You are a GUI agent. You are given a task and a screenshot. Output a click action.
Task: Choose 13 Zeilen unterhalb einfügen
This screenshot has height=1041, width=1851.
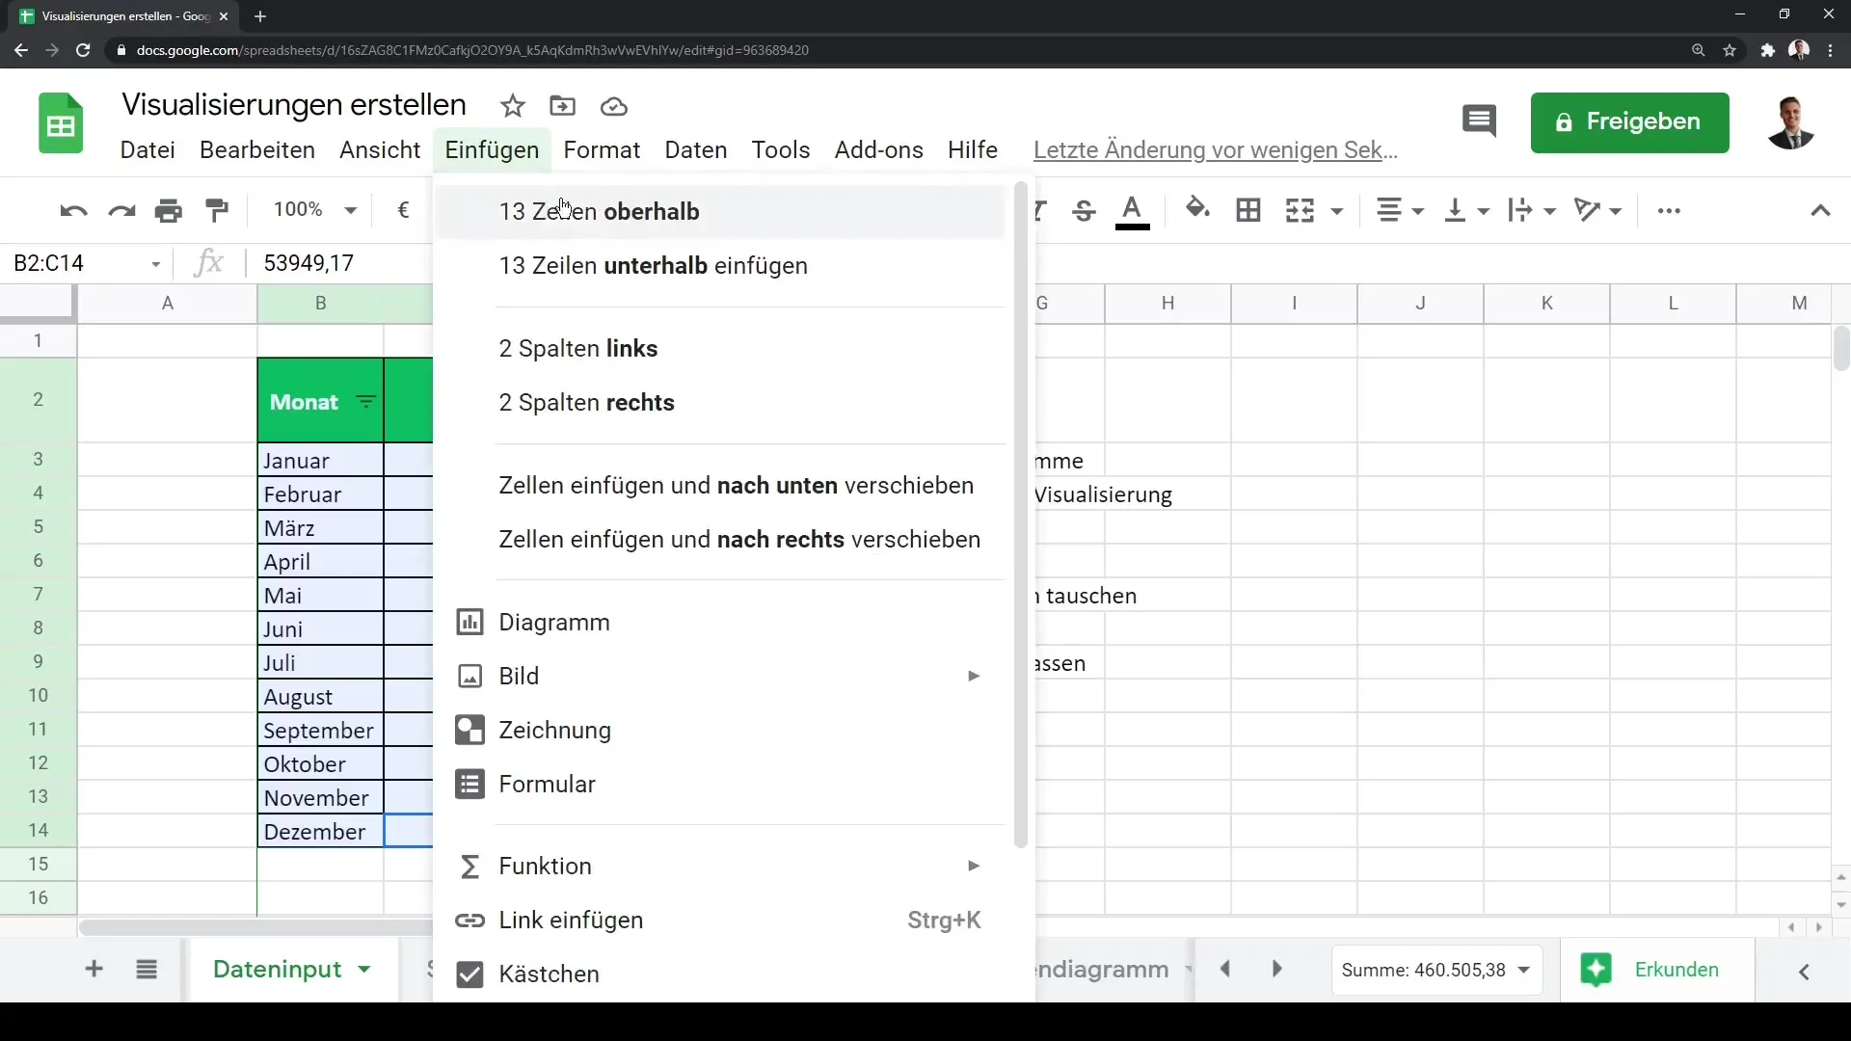720,266
